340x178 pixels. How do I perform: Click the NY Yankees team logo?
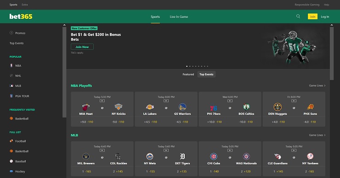point(310,156)
